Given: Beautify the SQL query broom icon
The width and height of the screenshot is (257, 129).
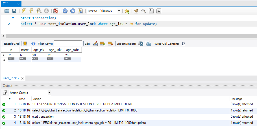Looking at the screenshot, I should 136,11.
